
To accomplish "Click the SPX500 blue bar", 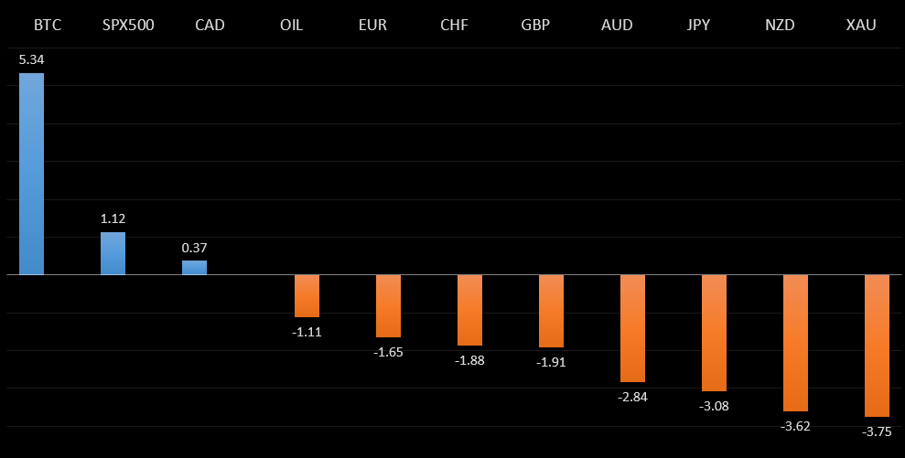I will pyautogui.click(x=113, y=253).
